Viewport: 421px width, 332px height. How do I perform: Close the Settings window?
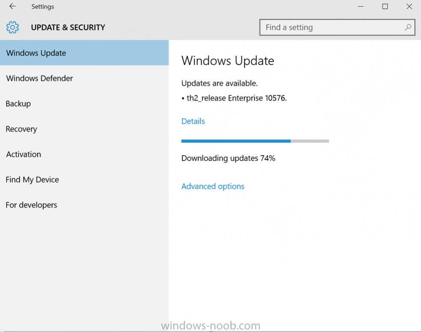[x=409, y=6]
